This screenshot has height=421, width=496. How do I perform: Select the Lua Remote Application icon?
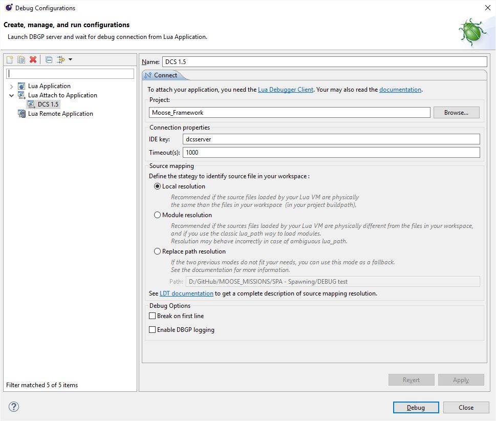tap(21, 114)
